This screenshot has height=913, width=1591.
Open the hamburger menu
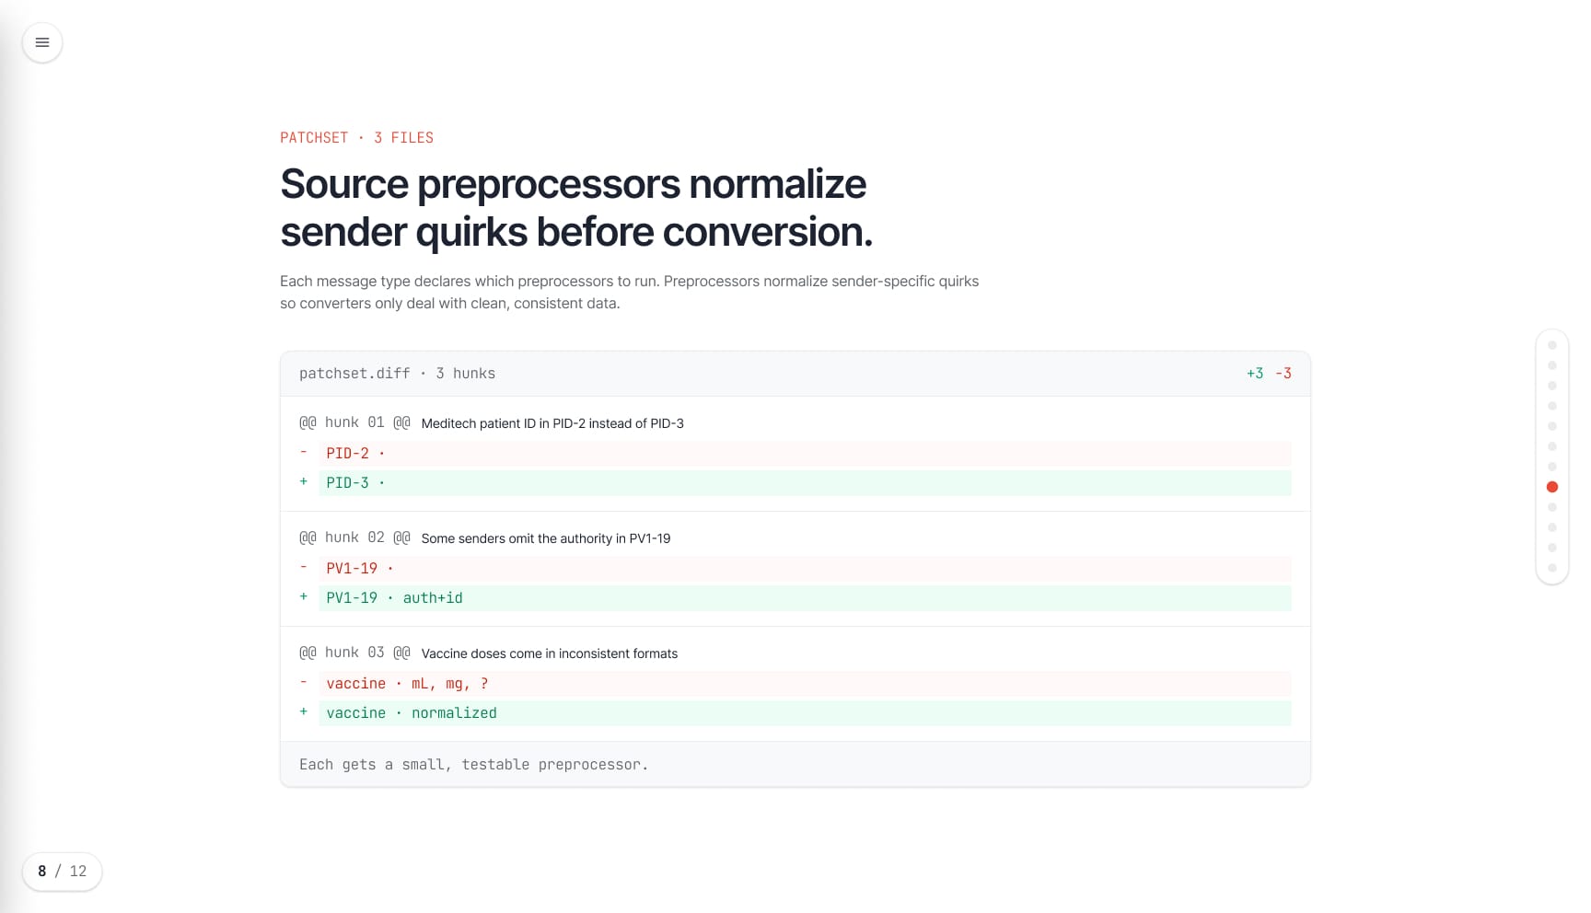(42, 42)
